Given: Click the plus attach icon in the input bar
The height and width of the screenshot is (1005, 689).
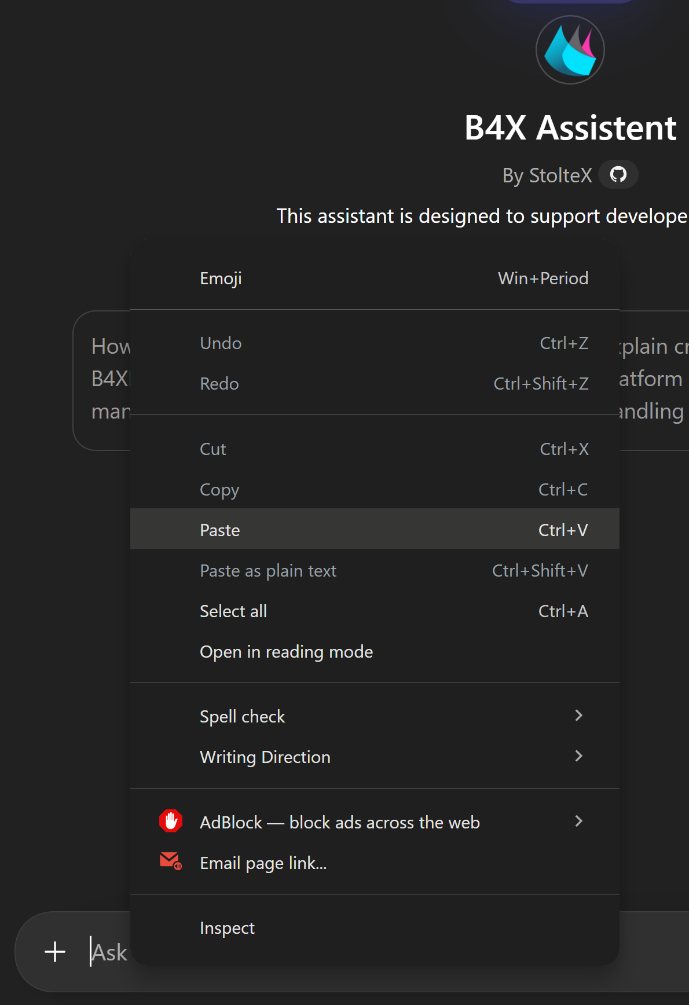Looking at the screenshot, I should click(55, 952).
